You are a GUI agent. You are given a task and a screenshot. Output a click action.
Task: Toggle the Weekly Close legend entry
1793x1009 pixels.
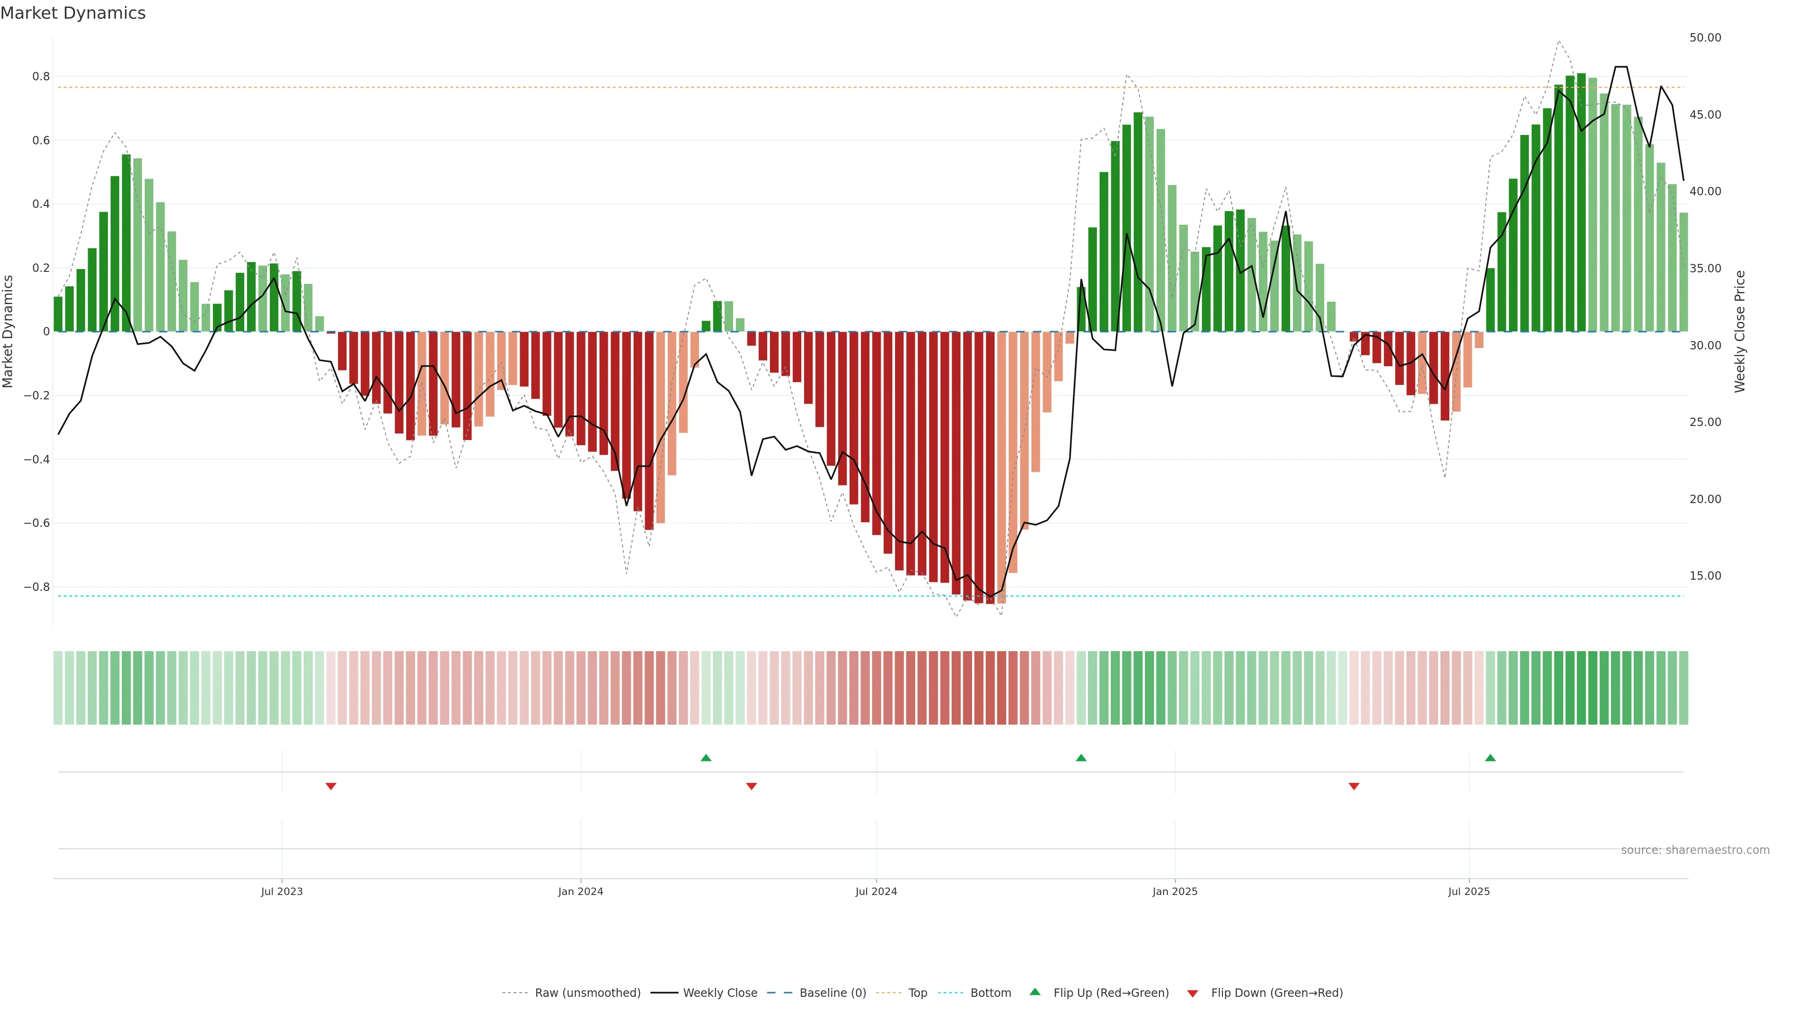click(720, 993)
